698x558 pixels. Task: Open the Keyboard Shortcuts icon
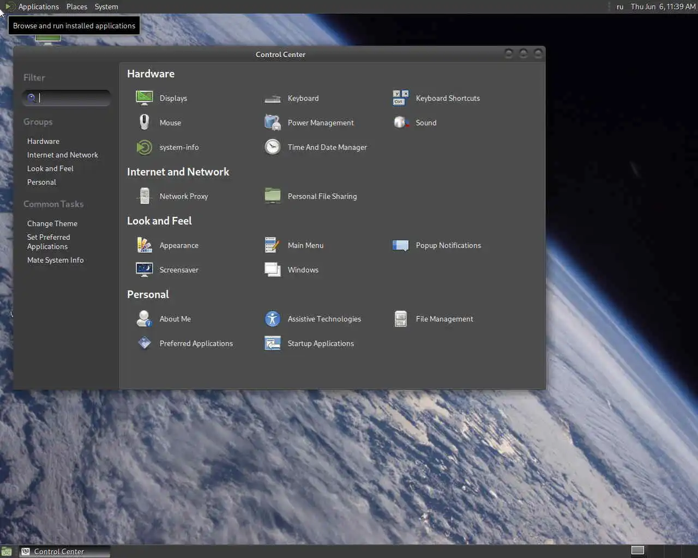pyautogui.click(x=401, y=98)
